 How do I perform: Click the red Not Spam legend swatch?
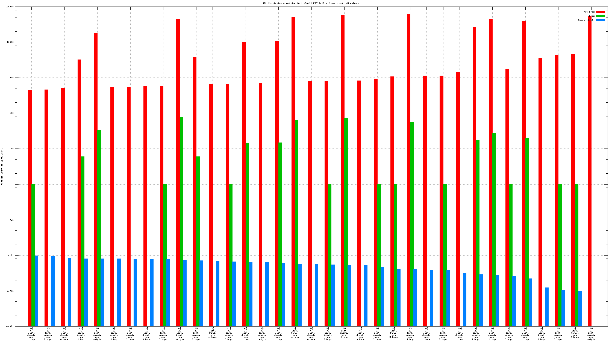pyautogui.click(x=601, y=12)
